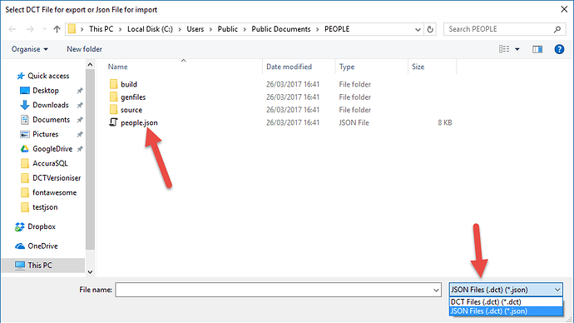Viewport: 574px width, 323px height.
Task: Open the Organise menu
Action: pyautogui.click(x=30, y=49)
